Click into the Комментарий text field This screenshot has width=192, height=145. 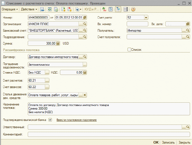pyautogui.click(x=109, y=134)
